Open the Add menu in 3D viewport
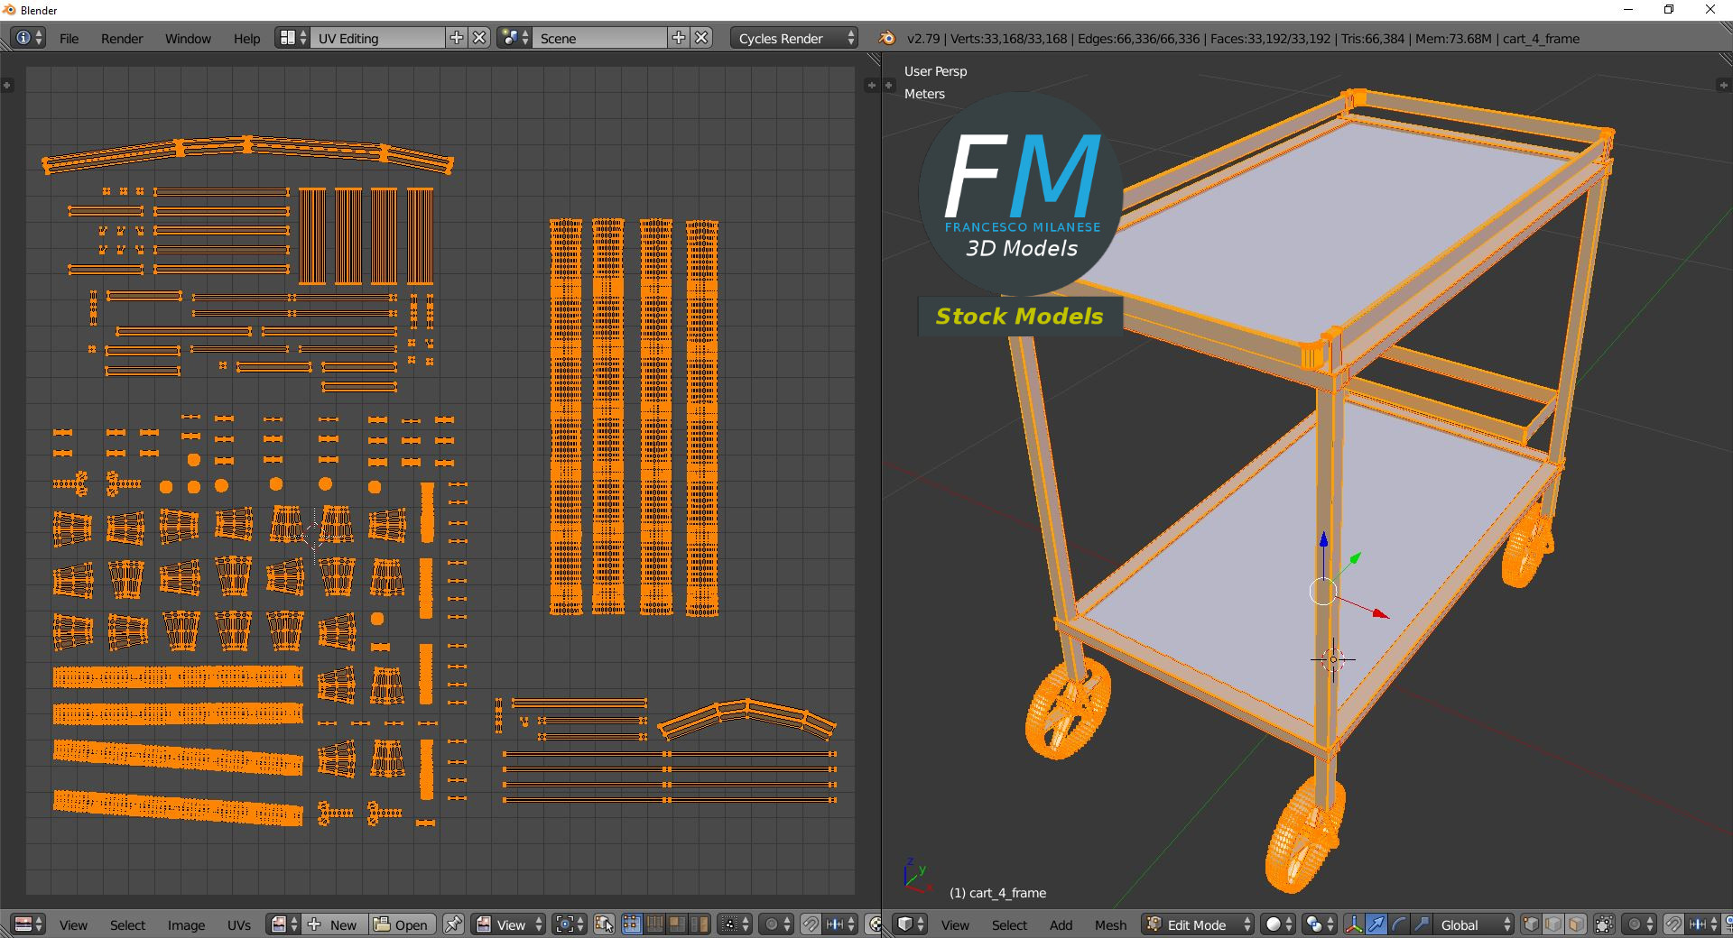Viewport: 1733px width, 938px height. 1061,924
